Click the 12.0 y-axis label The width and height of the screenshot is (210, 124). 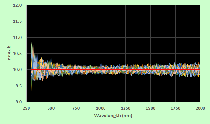(x=17, y=5)
